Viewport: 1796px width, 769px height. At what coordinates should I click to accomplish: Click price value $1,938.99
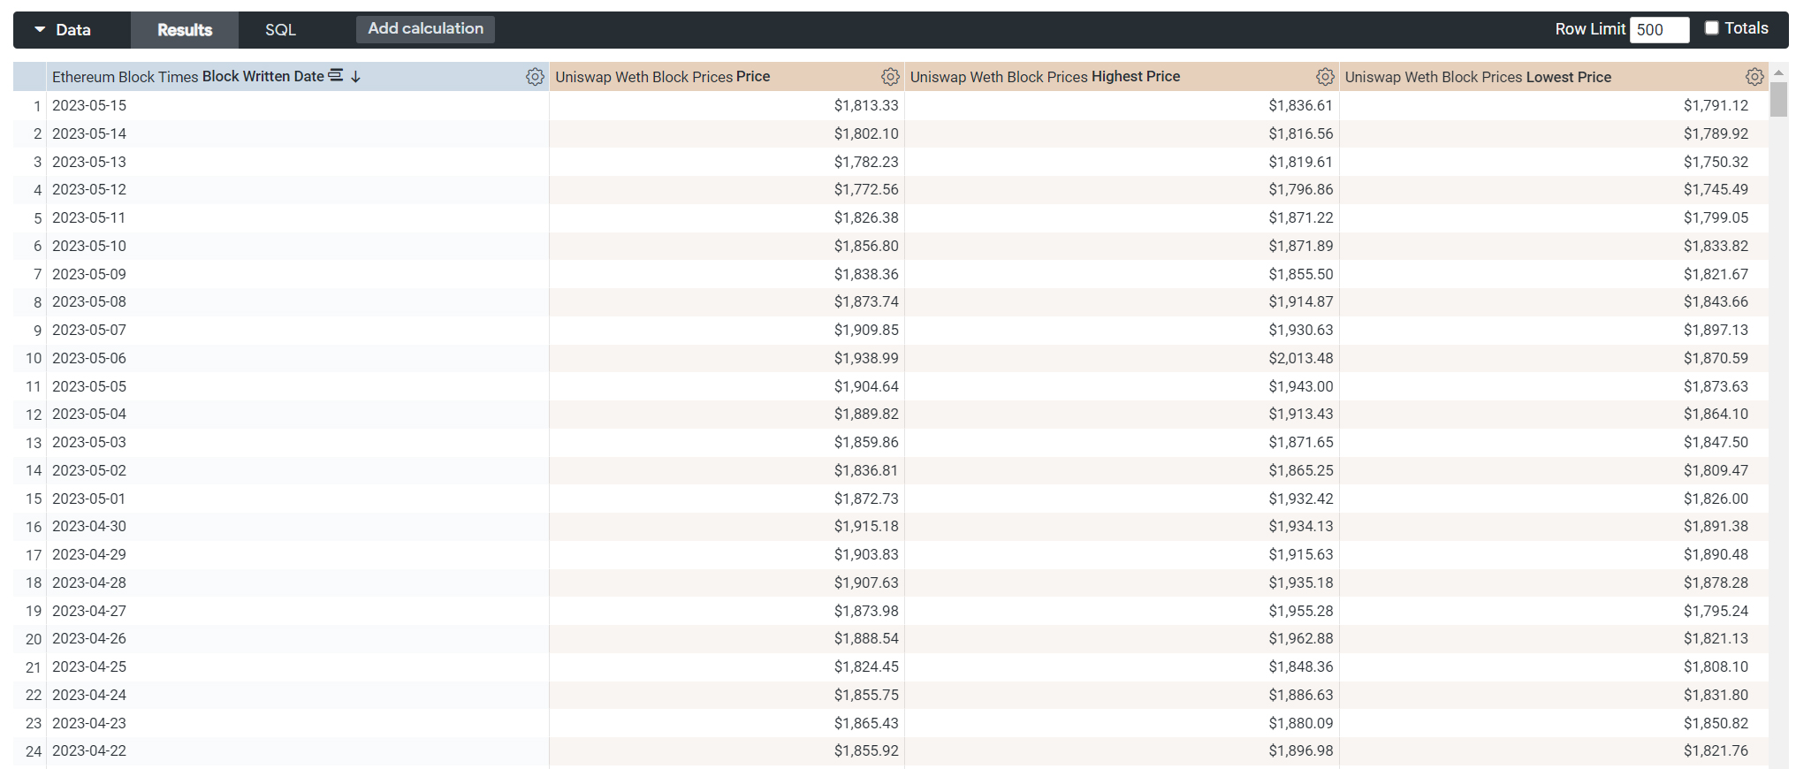point(866,358)
